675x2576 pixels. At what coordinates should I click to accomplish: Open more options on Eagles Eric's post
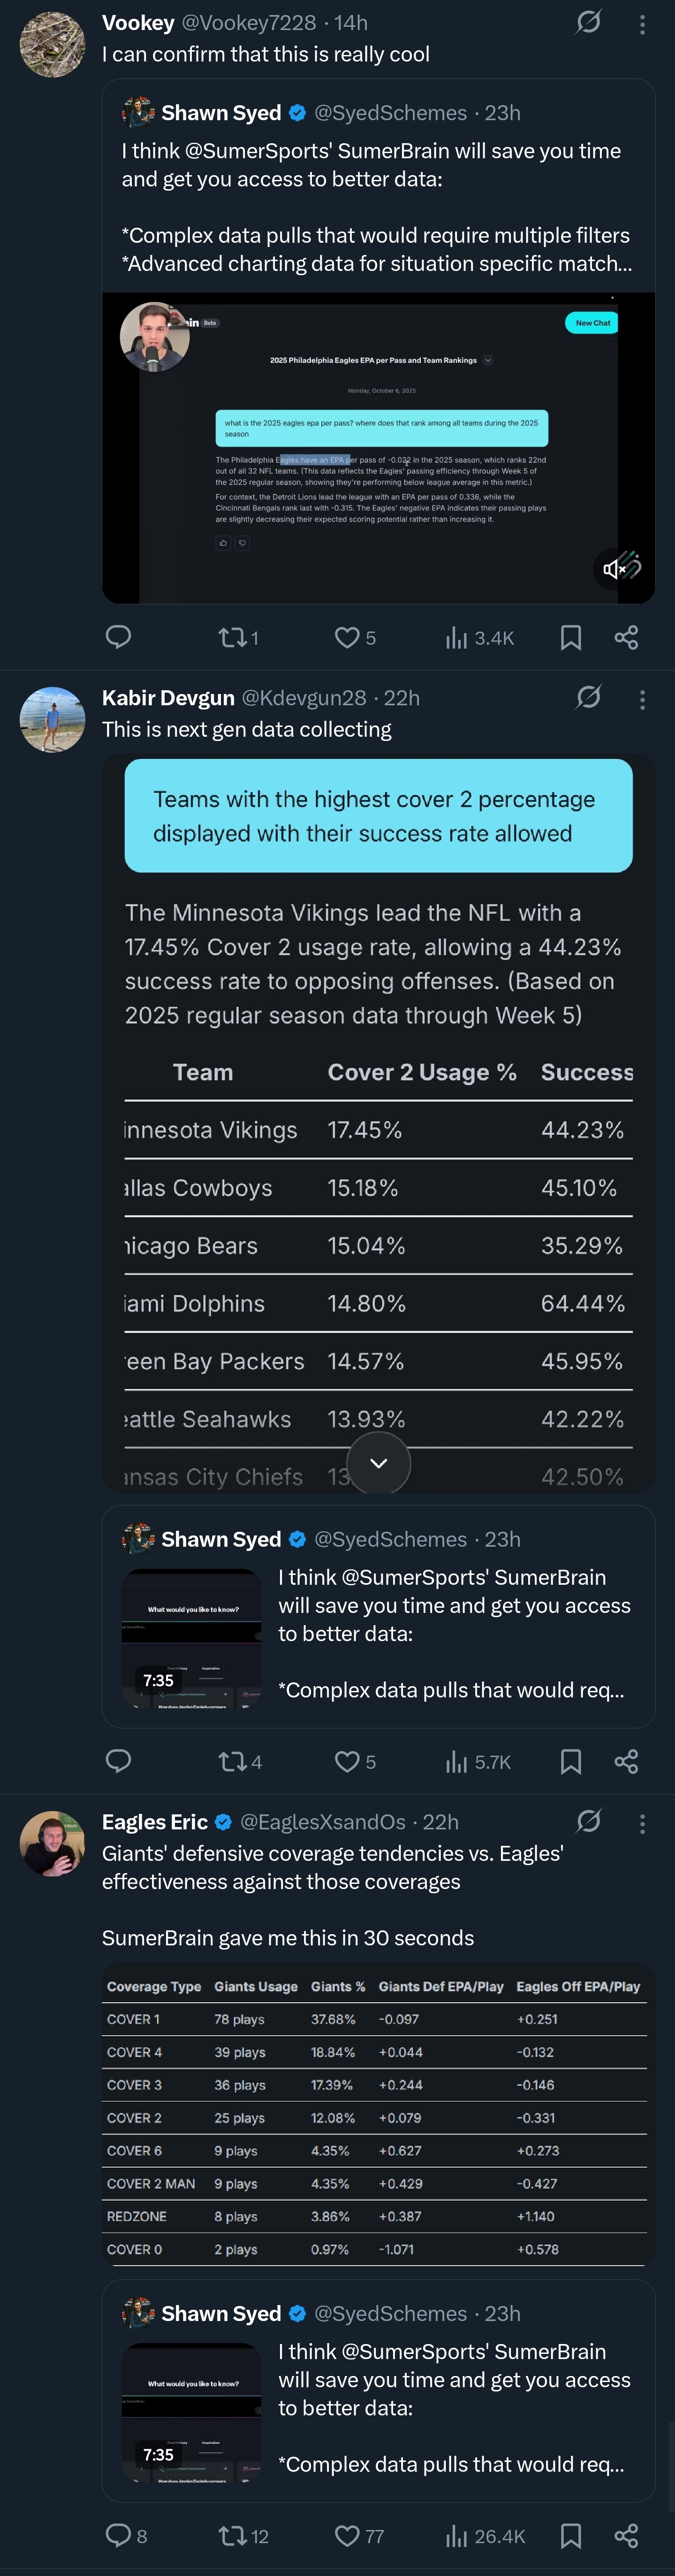tap(642, 1823)
